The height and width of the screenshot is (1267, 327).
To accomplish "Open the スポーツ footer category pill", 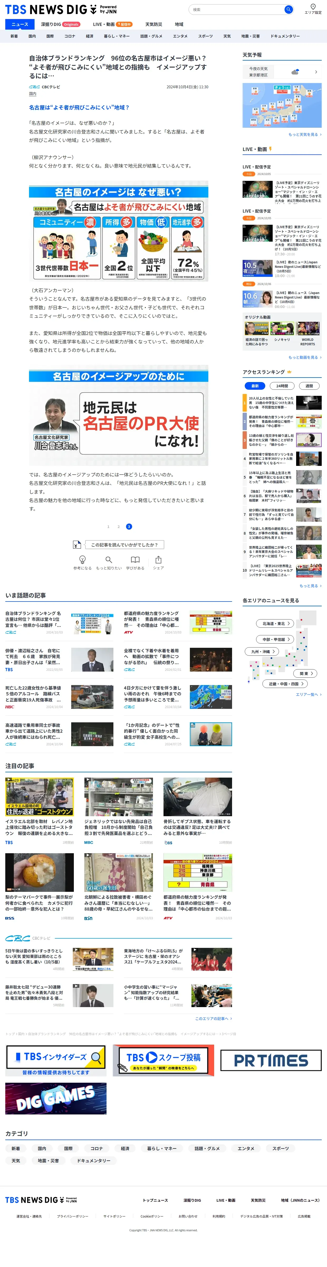I will 280,1149.
